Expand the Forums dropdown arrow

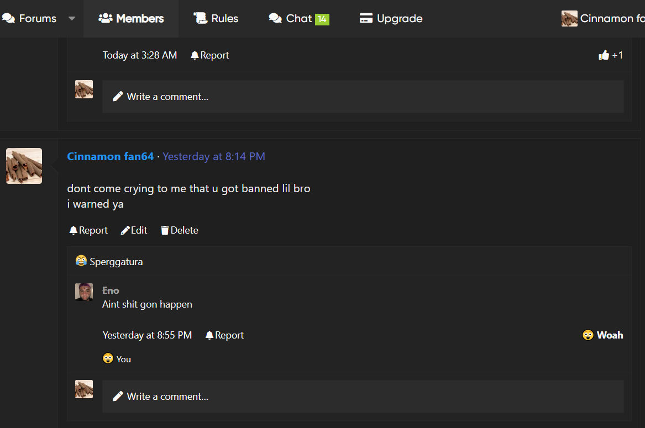tap(71, 18)
